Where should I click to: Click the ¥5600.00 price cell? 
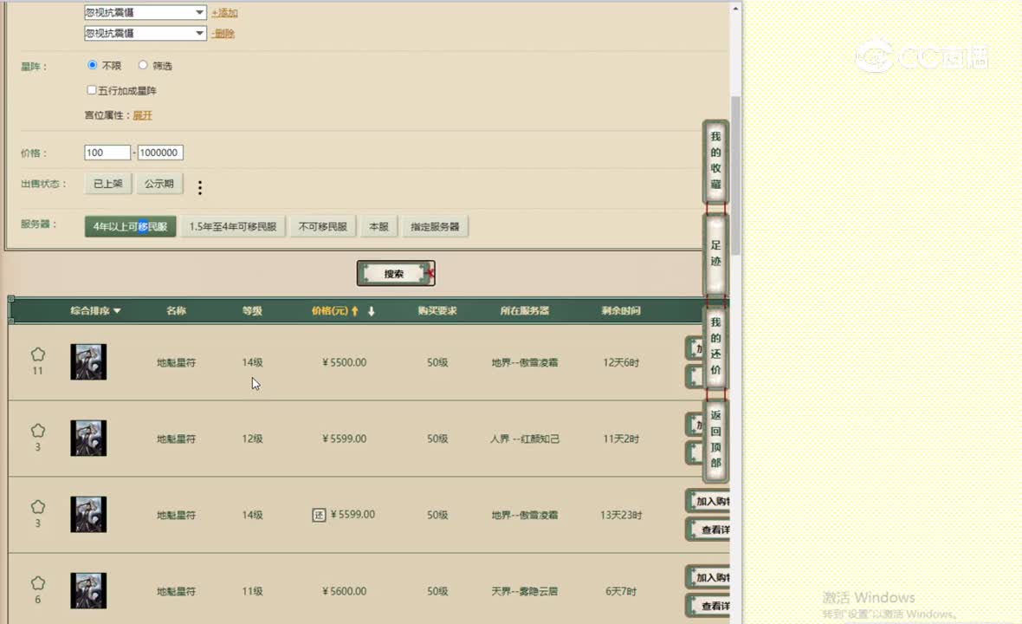tap(344, 591)
